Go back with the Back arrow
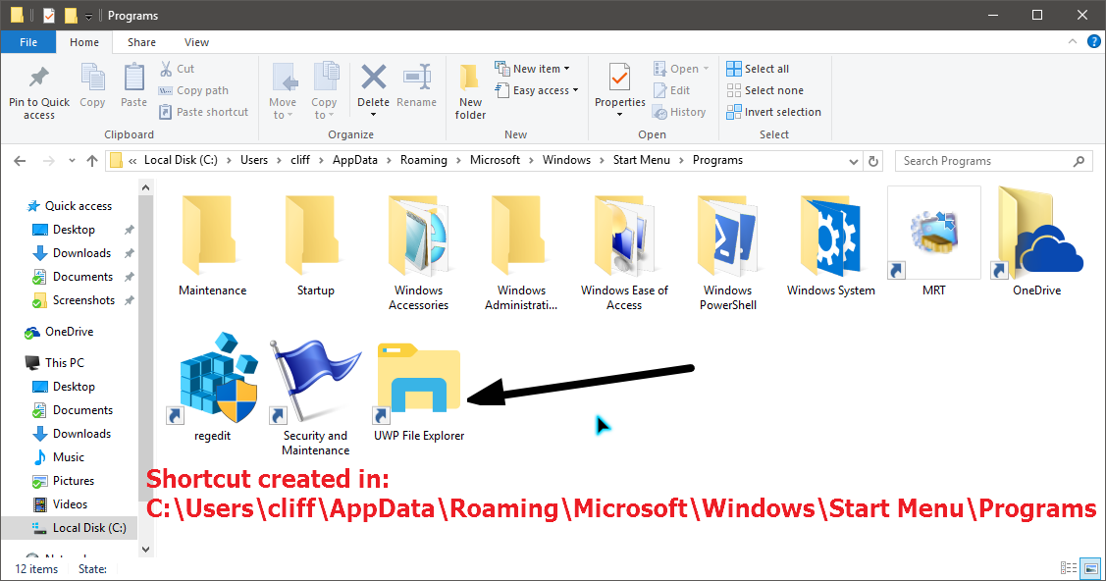 point(20,161)
